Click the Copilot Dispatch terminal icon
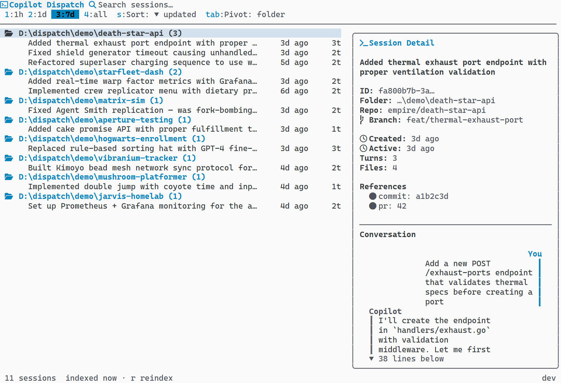561x383 pixels. (4, 5)
